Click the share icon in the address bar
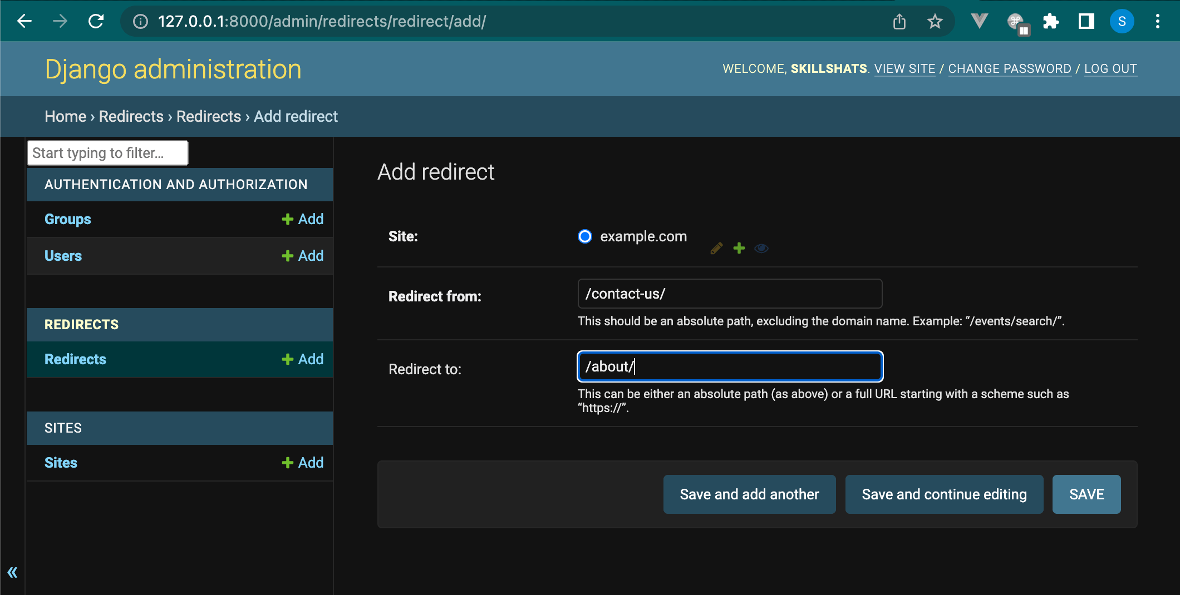1180x595 pixels. tap(899, 22)
